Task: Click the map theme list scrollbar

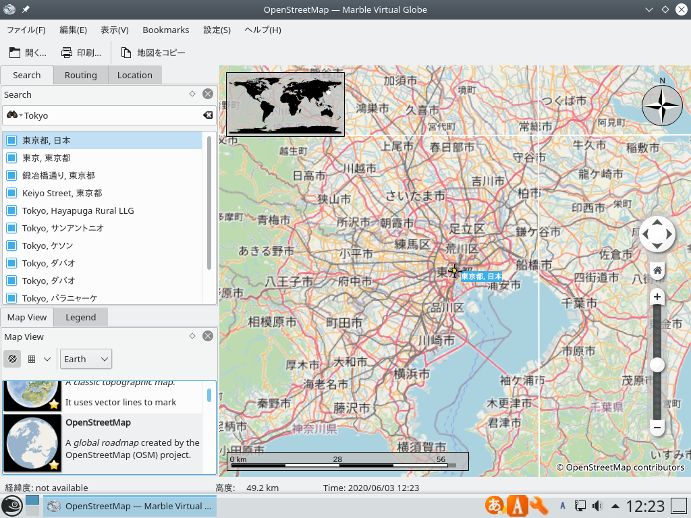Action: 209,395
